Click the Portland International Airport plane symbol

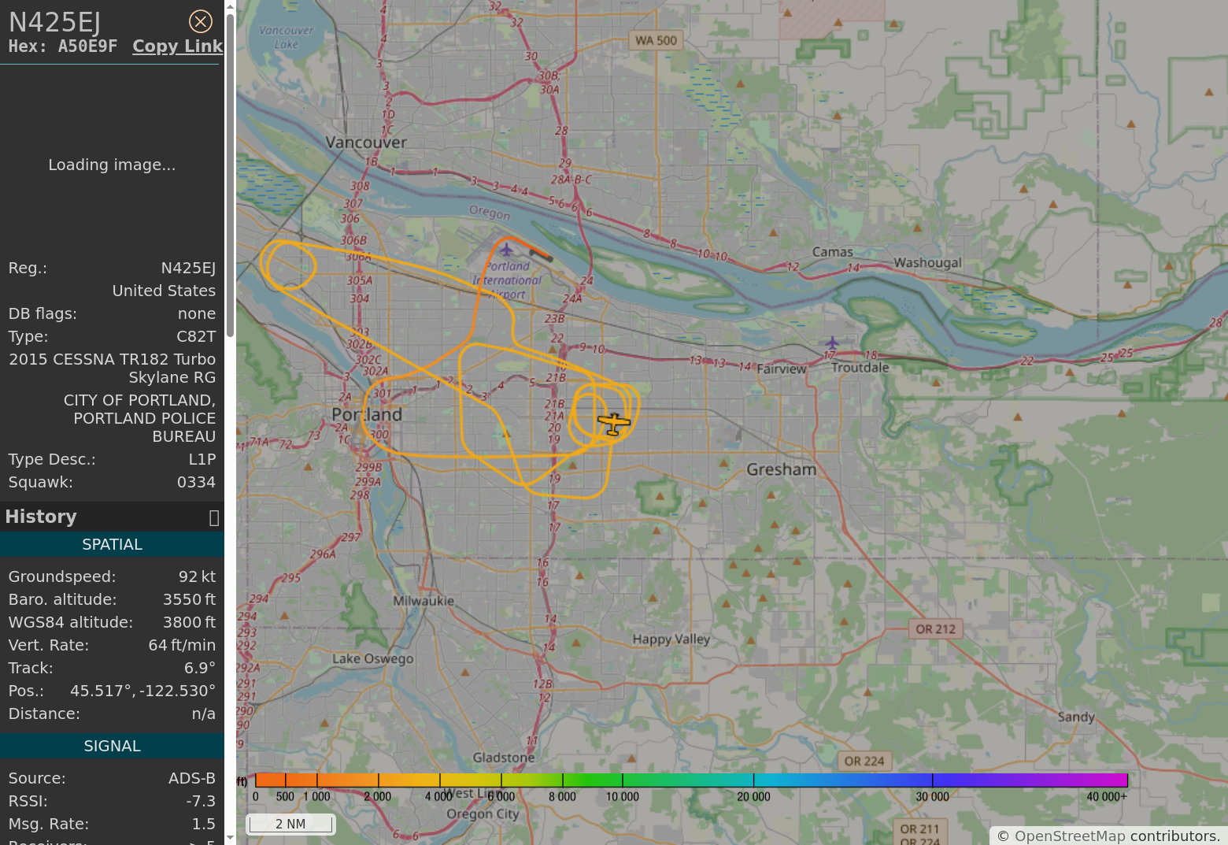(x=506, y=250)
